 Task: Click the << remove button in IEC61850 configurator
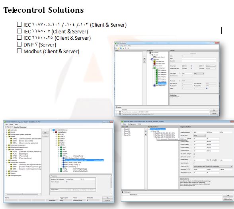(45, 136)
